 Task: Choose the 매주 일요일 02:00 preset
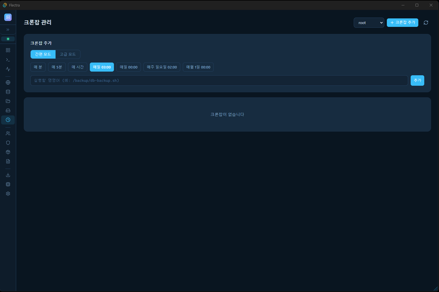[x=162, y=67]
